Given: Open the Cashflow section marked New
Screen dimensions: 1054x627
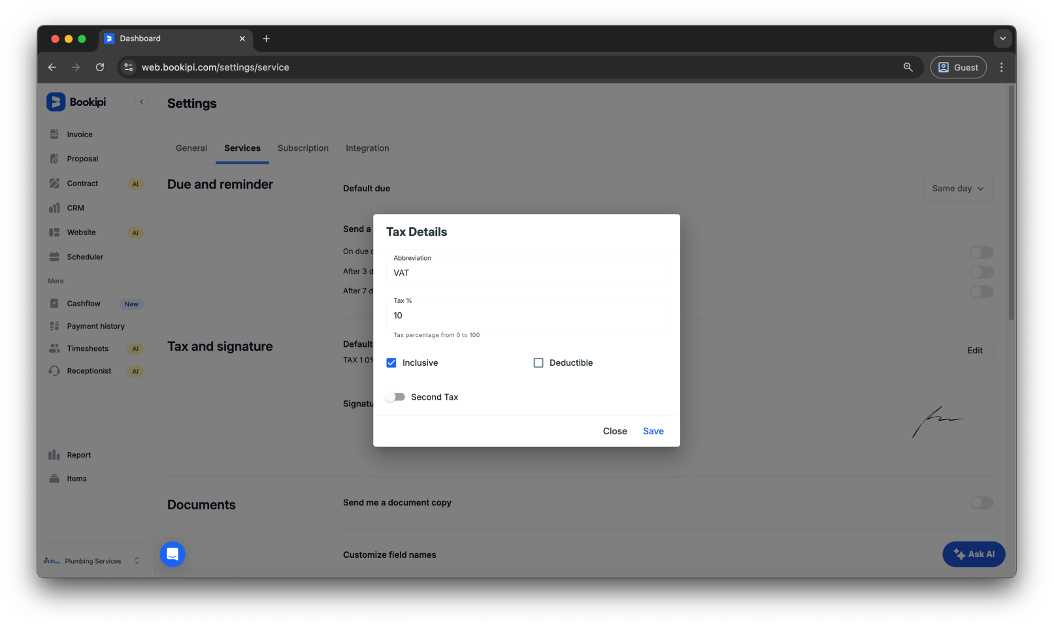Looking at the screenshot, I should point(84,303).
